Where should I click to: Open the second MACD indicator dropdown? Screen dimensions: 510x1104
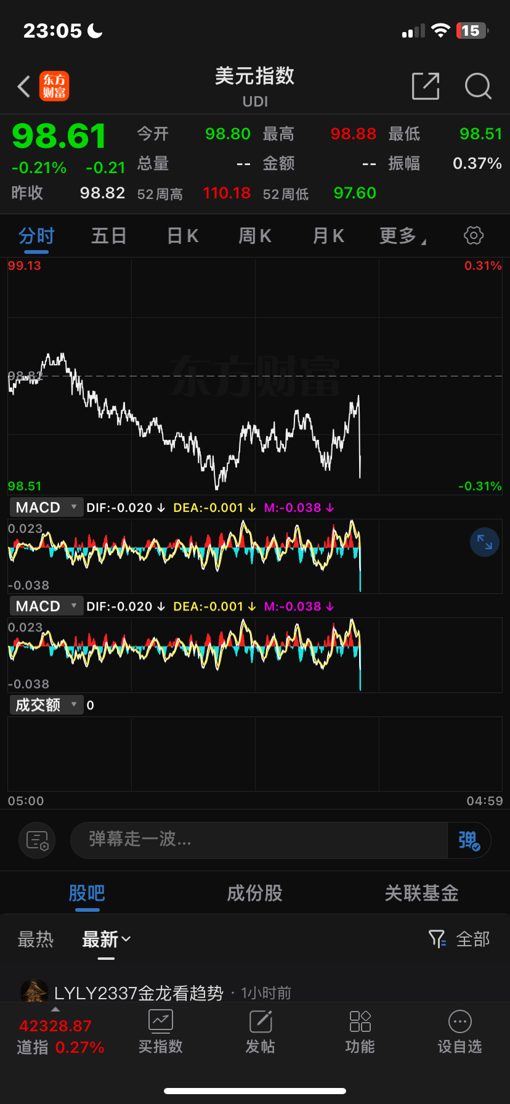click(46, 606)
